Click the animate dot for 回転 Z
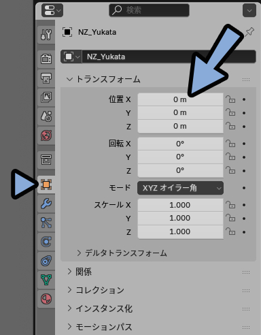The height and width of the screenshot is (335, 261). click(244, 171)
